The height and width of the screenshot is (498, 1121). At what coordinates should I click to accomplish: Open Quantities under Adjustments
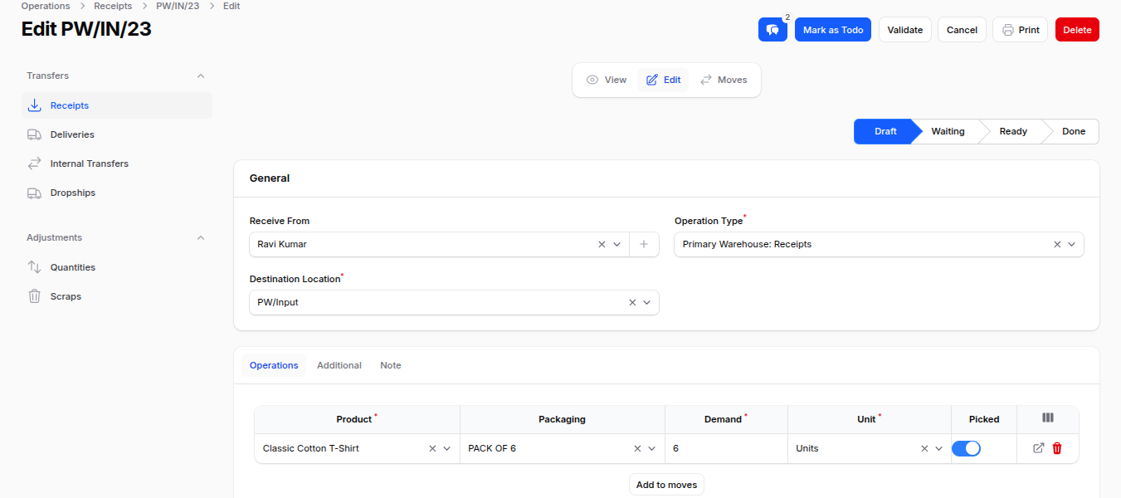click(74, 266)
